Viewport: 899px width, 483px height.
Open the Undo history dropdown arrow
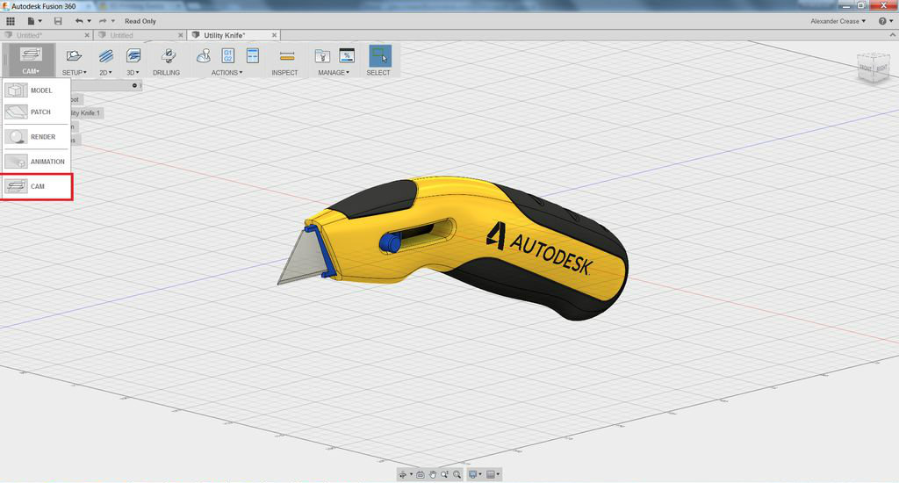[89, 21]
